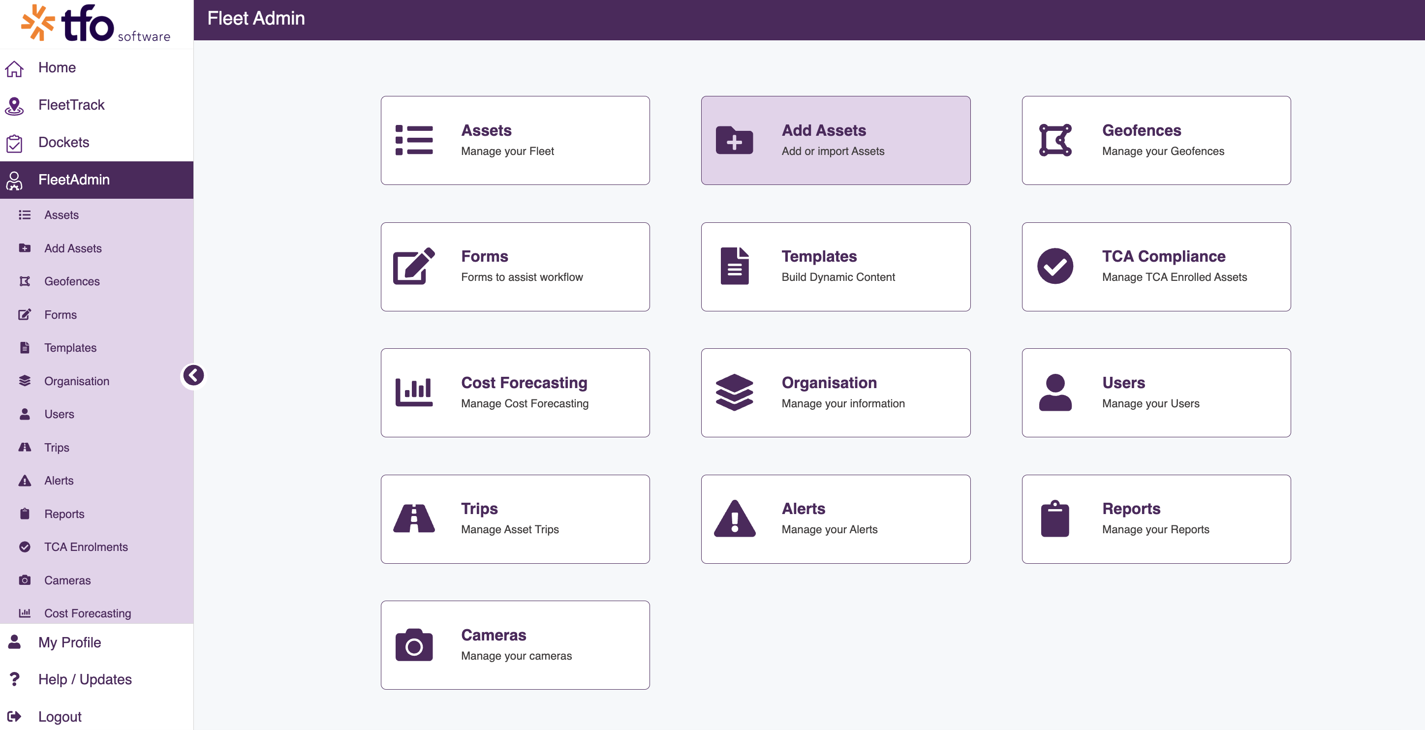This screenshot has height=730, width=1425.
Task: Click the Assets list icon in sidebar submenu
Action: pos(25,214)
